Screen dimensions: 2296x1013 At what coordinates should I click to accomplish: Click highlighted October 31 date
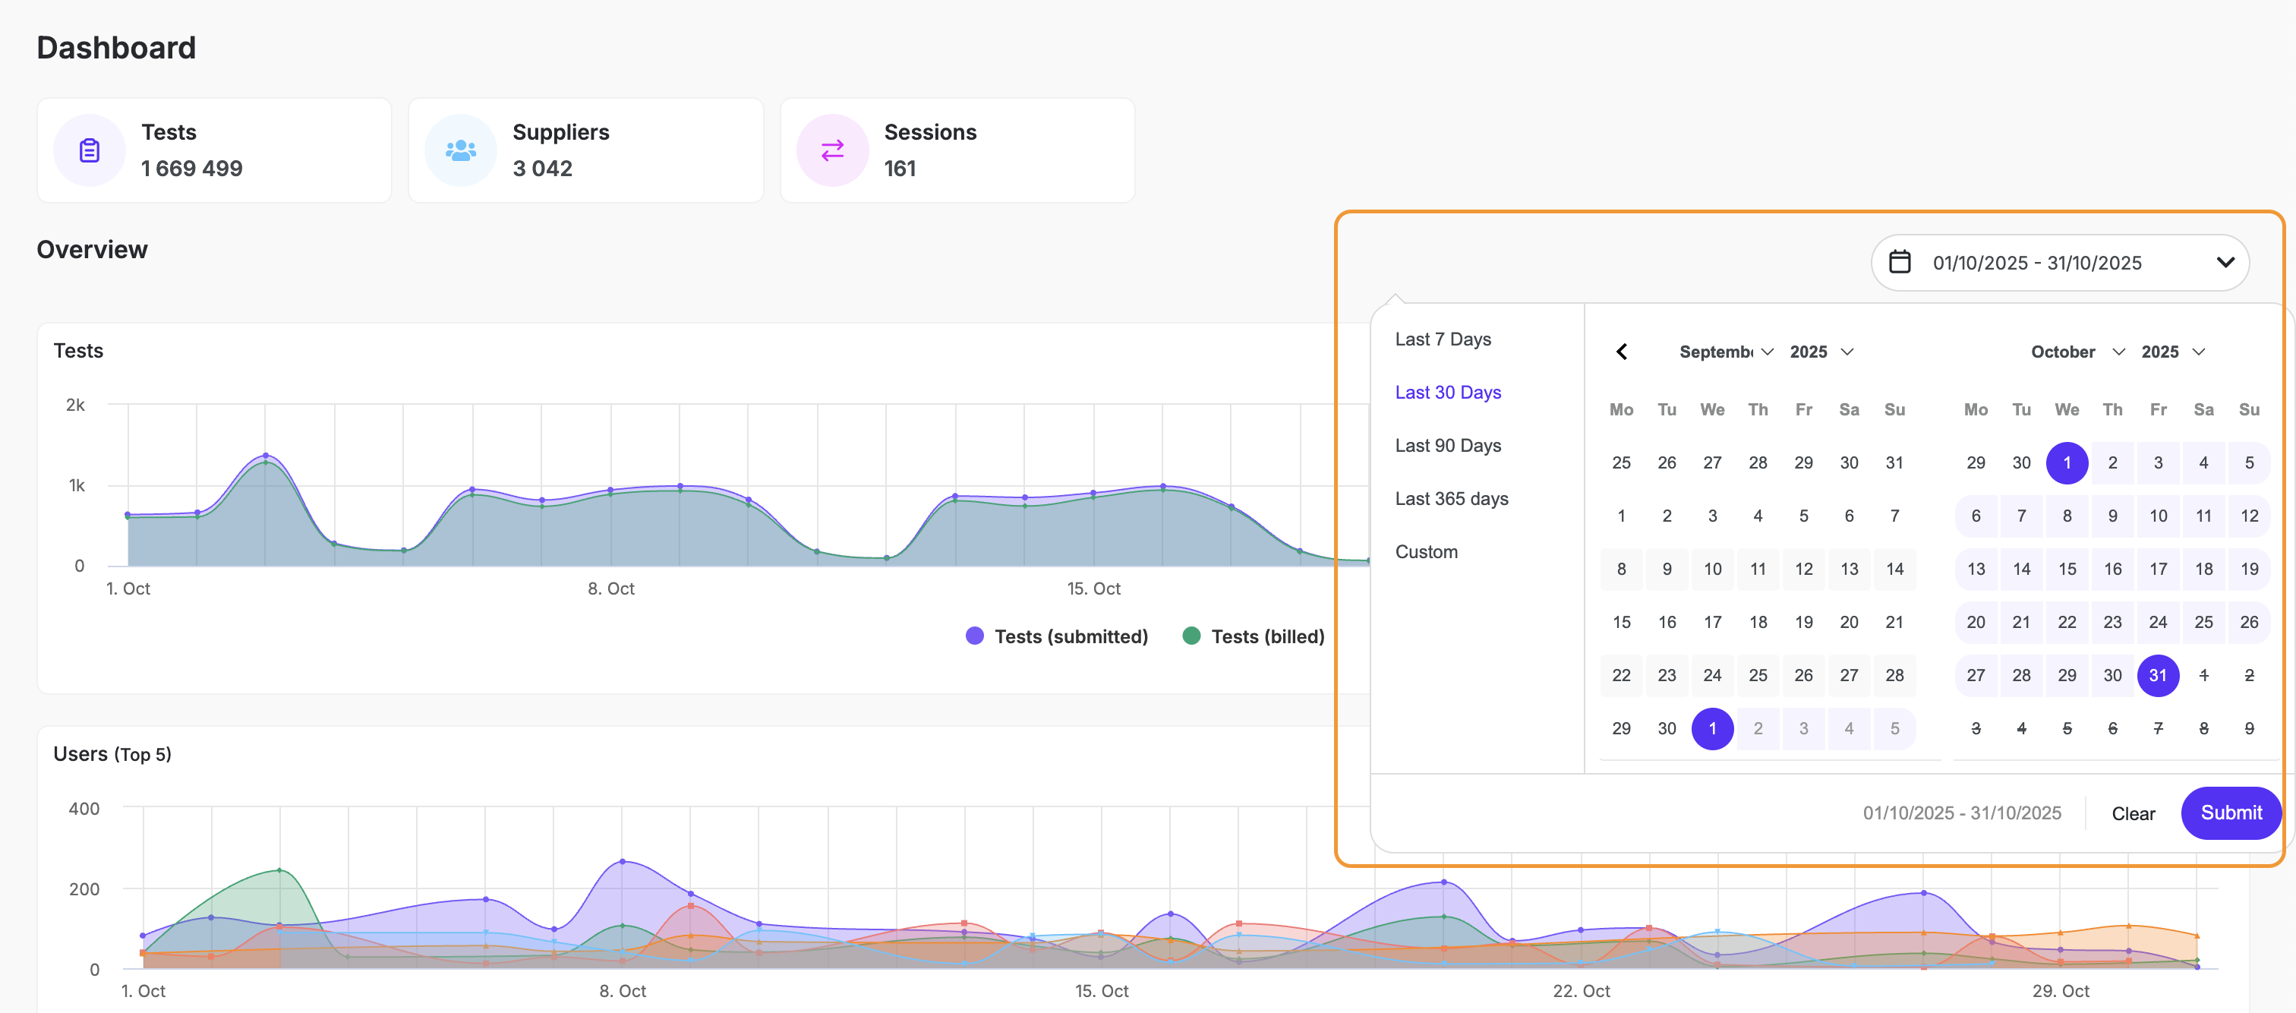[x=2157, y=675]
